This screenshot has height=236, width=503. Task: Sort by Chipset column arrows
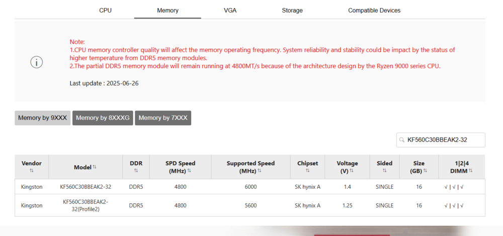(307, 171)
